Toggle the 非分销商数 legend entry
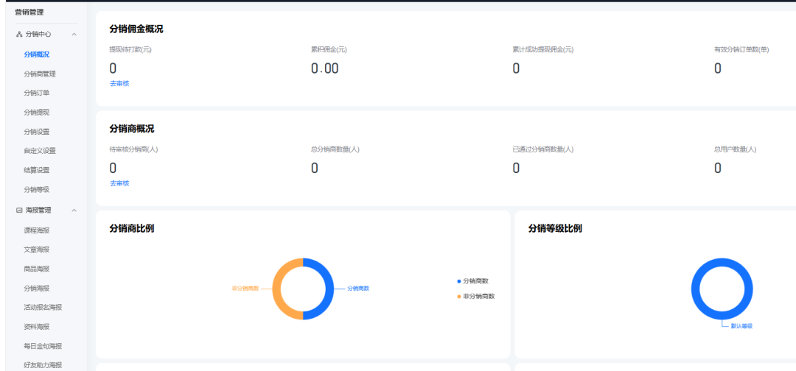 tap(478, 296)
